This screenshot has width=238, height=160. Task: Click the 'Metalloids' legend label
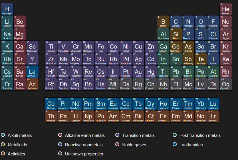click(17, 145)
